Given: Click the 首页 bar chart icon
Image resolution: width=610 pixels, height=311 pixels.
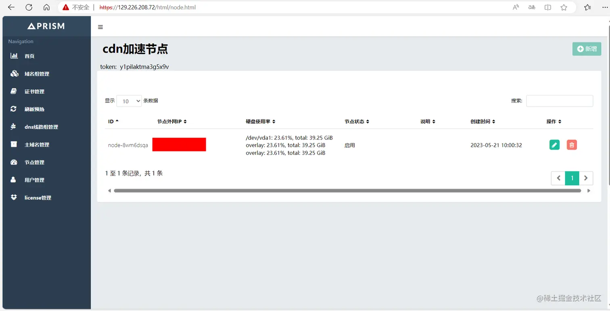Looking at the screenshot, I should (14, 56).
